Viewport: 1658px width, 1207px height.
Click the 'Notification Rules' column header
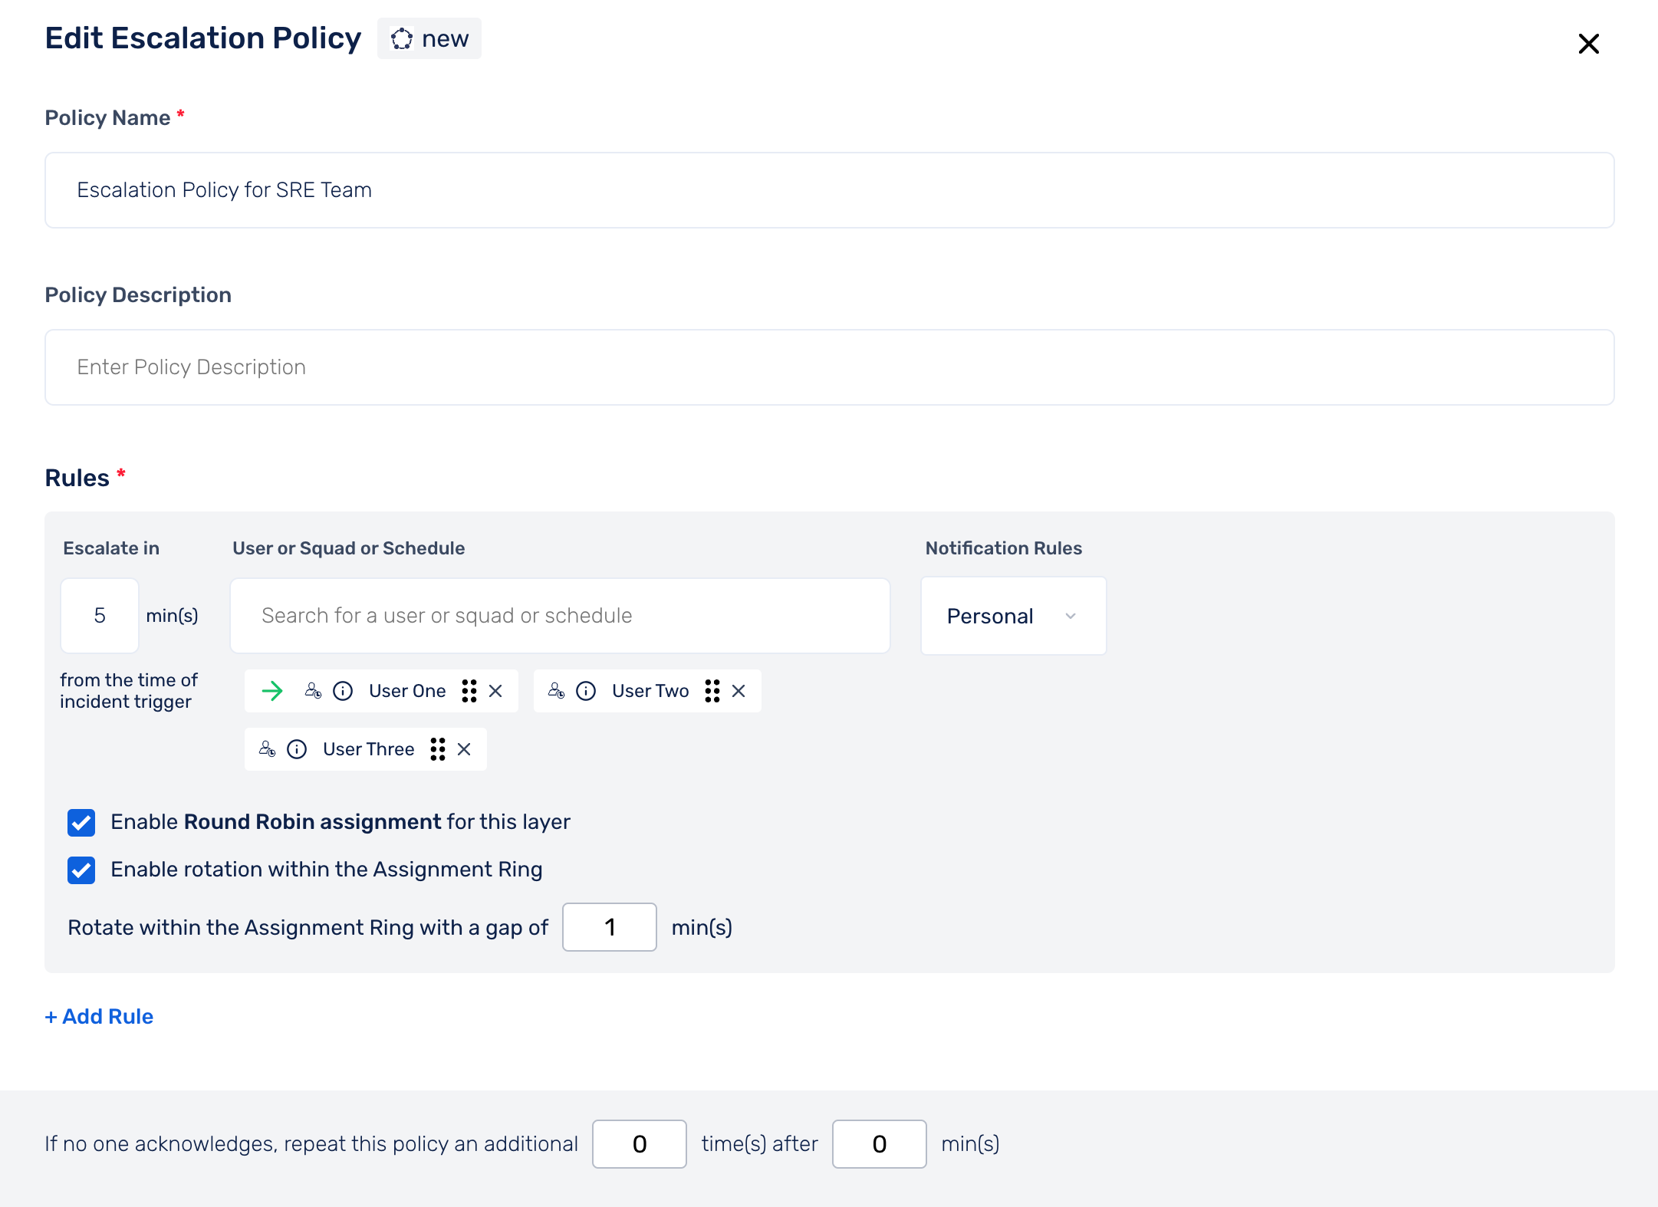tap(1003, 548)
